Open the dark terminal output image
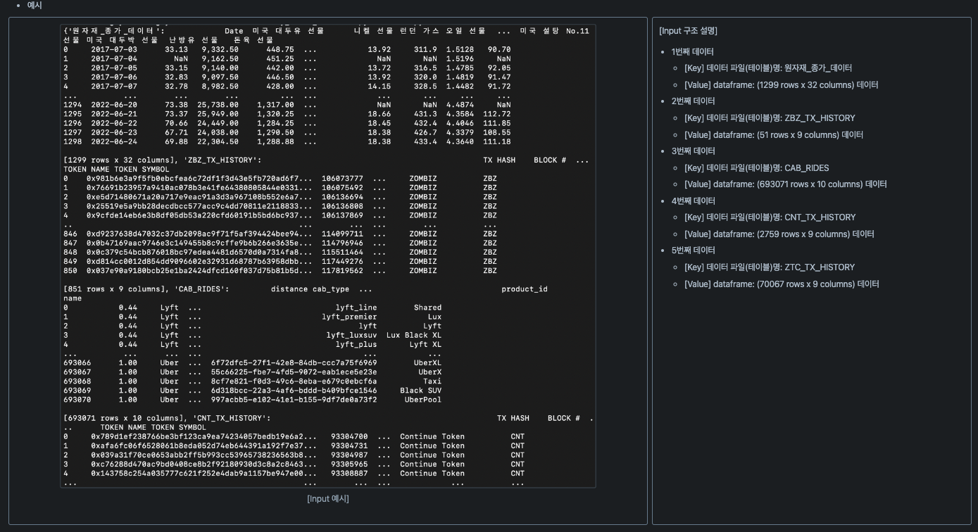The width and height of the screenshot is (978, 532). pyautogui.click(x=327, y=255)
